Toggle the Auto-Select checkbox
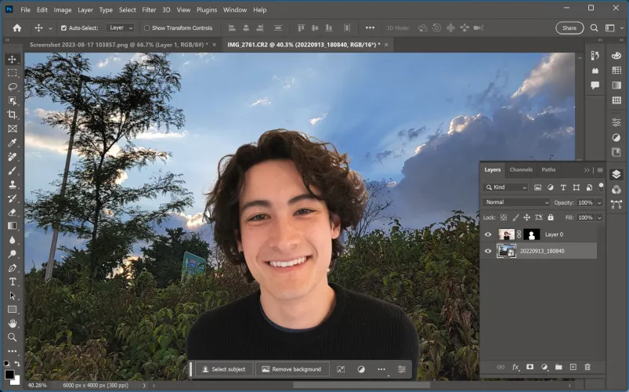 pos(64,27)
